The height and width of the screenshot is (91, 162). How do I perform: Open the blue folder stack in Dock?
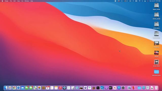pos(139,88)
